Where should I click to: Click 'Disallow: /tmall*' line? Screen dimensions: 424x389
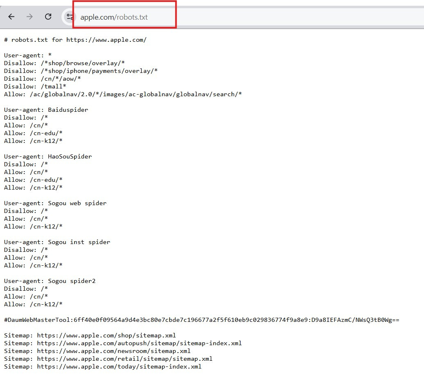tap(35, 86)
